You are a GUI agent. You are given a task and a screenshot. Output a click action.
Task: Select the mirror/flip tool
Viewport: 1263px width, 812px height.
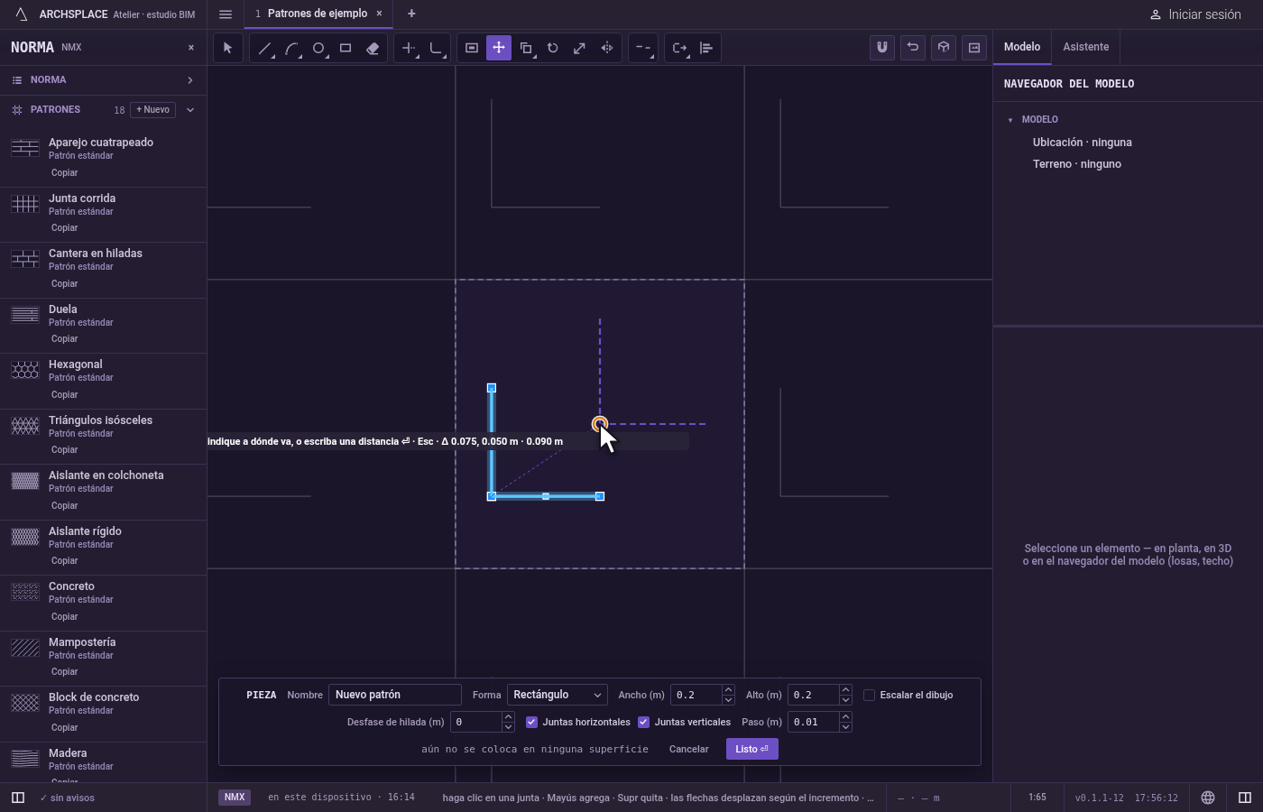point(607,48)
